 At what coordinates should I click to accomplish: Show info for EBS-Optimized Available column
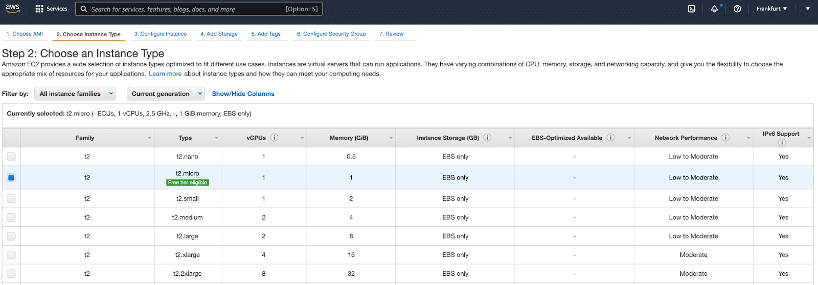coord(610,138)
